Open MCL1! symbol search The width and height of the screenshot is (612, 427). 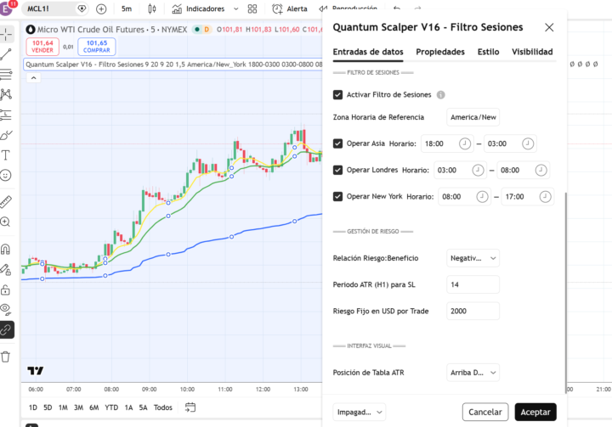pyautogui.click(x=54, y=8)
